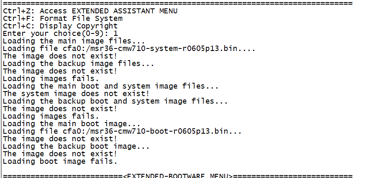This screenshot has height=178, width=379.
Task: Click 'Loading images fails.' above main boot and system line
Action: pos(51,79)
